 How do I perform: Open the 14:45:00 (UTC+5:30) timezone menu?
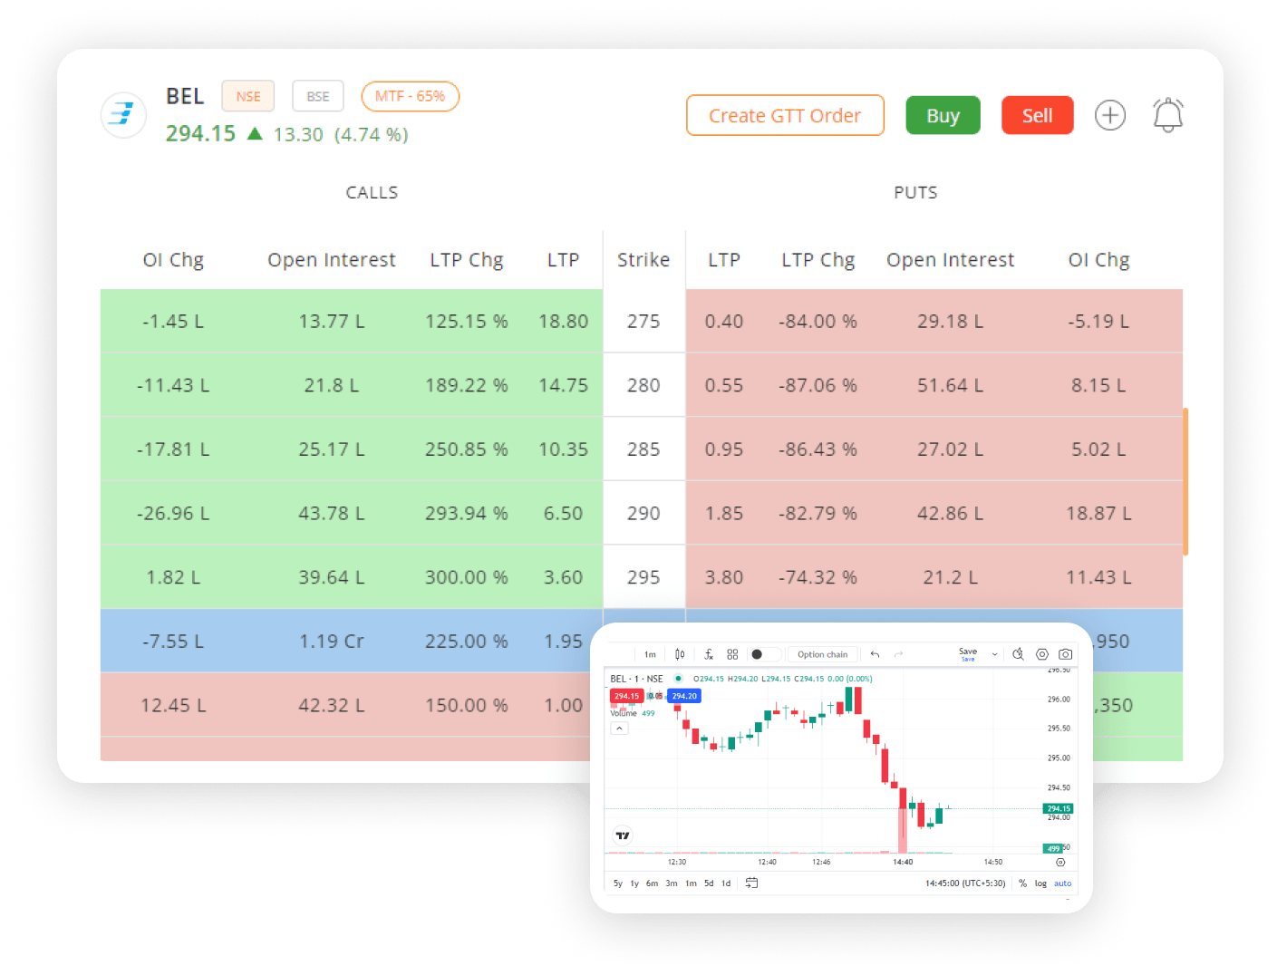click(x=965, y=883)
